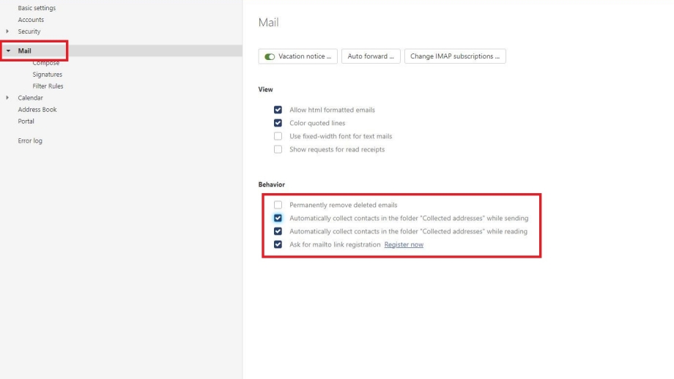Click the Auto forward button
This screenshot has height=379, width=674.
371,56
